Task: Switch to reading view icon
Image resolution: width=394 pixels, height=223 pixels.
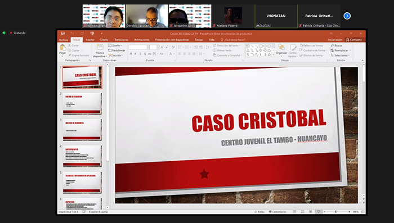Action: (311, 212)
